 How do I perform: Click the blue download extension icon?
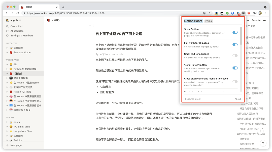click(216, 13)
